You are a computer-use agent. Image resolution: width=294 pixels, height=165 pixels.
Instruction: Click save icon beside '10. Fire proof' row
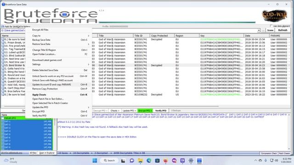[3, 46]
